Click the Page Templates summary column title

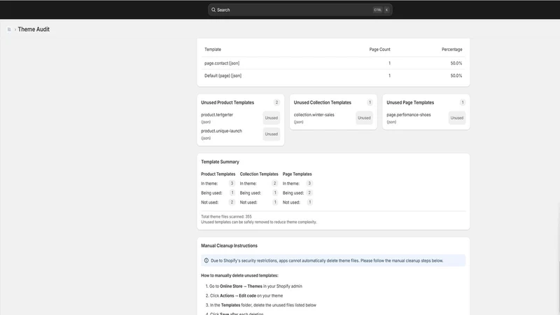(x=297, y=174)
